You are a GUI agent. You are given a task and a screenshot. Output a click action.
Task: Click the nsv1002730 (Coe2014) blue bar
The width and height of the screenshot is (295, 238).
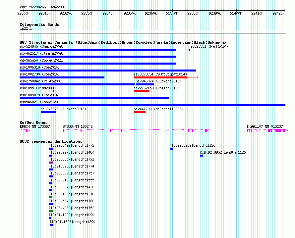[62, 77]
